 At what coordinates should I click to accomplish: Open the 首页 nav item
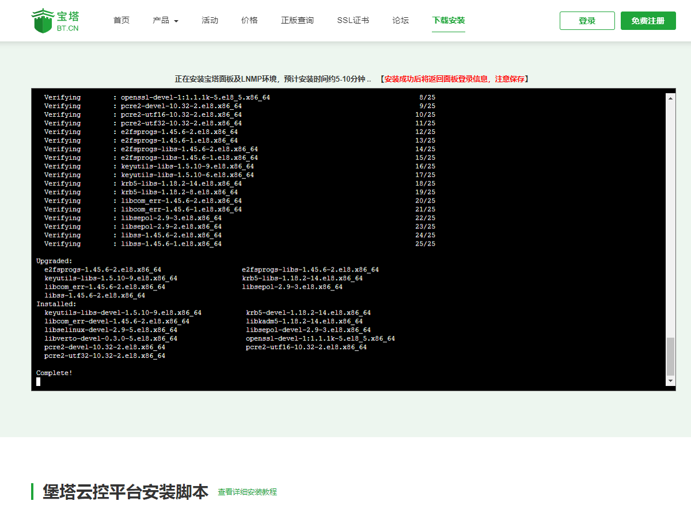[122, 20]
